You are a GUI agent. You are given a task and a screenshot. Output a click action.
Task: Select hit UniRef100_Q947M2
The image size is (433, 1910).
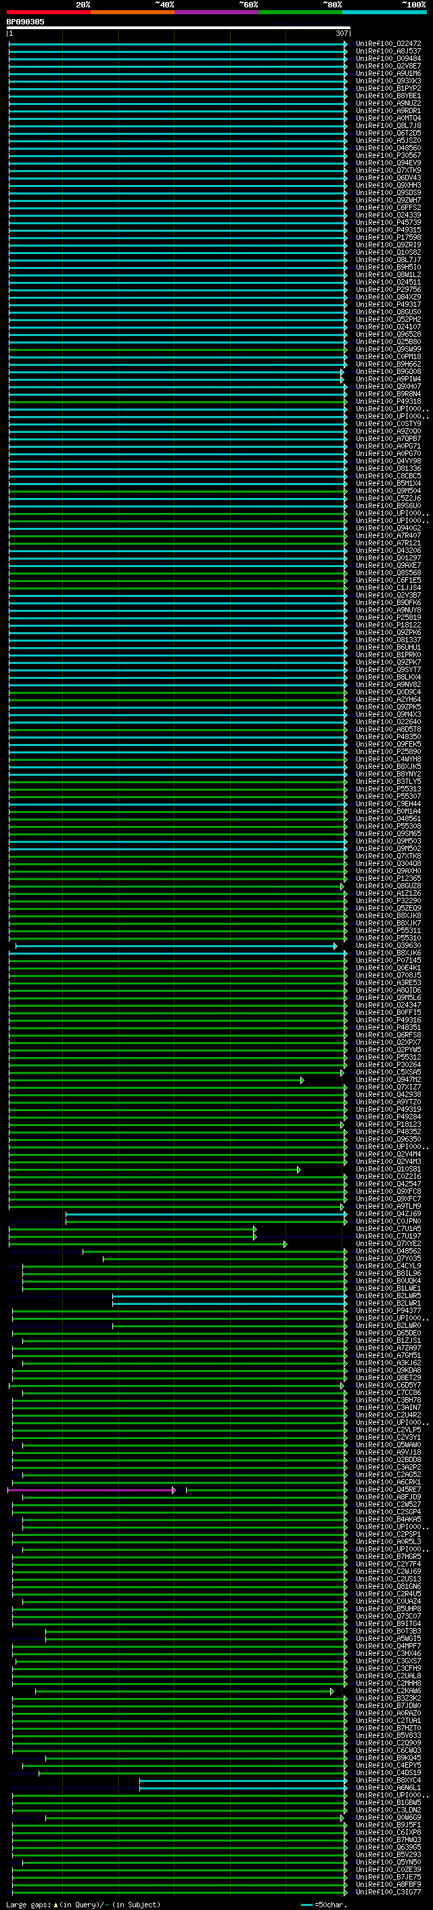(388, 1080)
